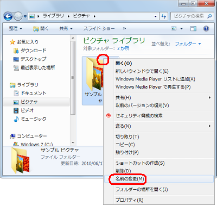Click the ミュージック note icon

tap(16, 119)
